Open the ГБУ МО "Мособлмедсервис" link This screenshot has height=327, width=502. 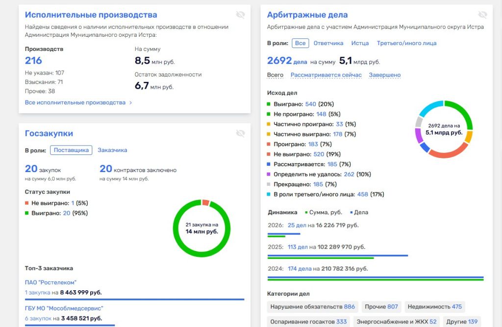(64, 308)
